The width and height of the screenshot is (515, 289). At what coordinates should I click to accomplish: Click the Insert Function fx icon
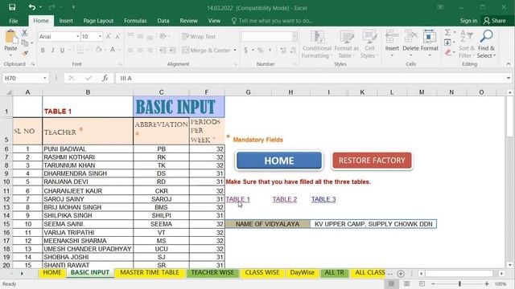point(105,78)
